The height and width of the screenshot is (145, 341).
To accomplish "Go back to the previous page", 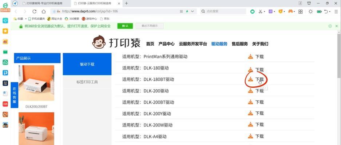I will pos(16,12).
